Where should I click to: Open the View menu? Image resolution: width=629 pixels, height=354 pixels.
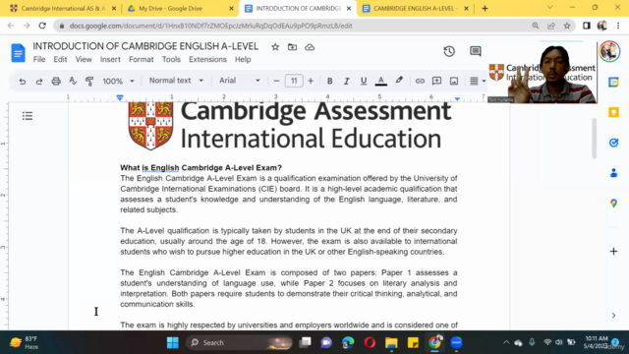click(x=84, y=59)
